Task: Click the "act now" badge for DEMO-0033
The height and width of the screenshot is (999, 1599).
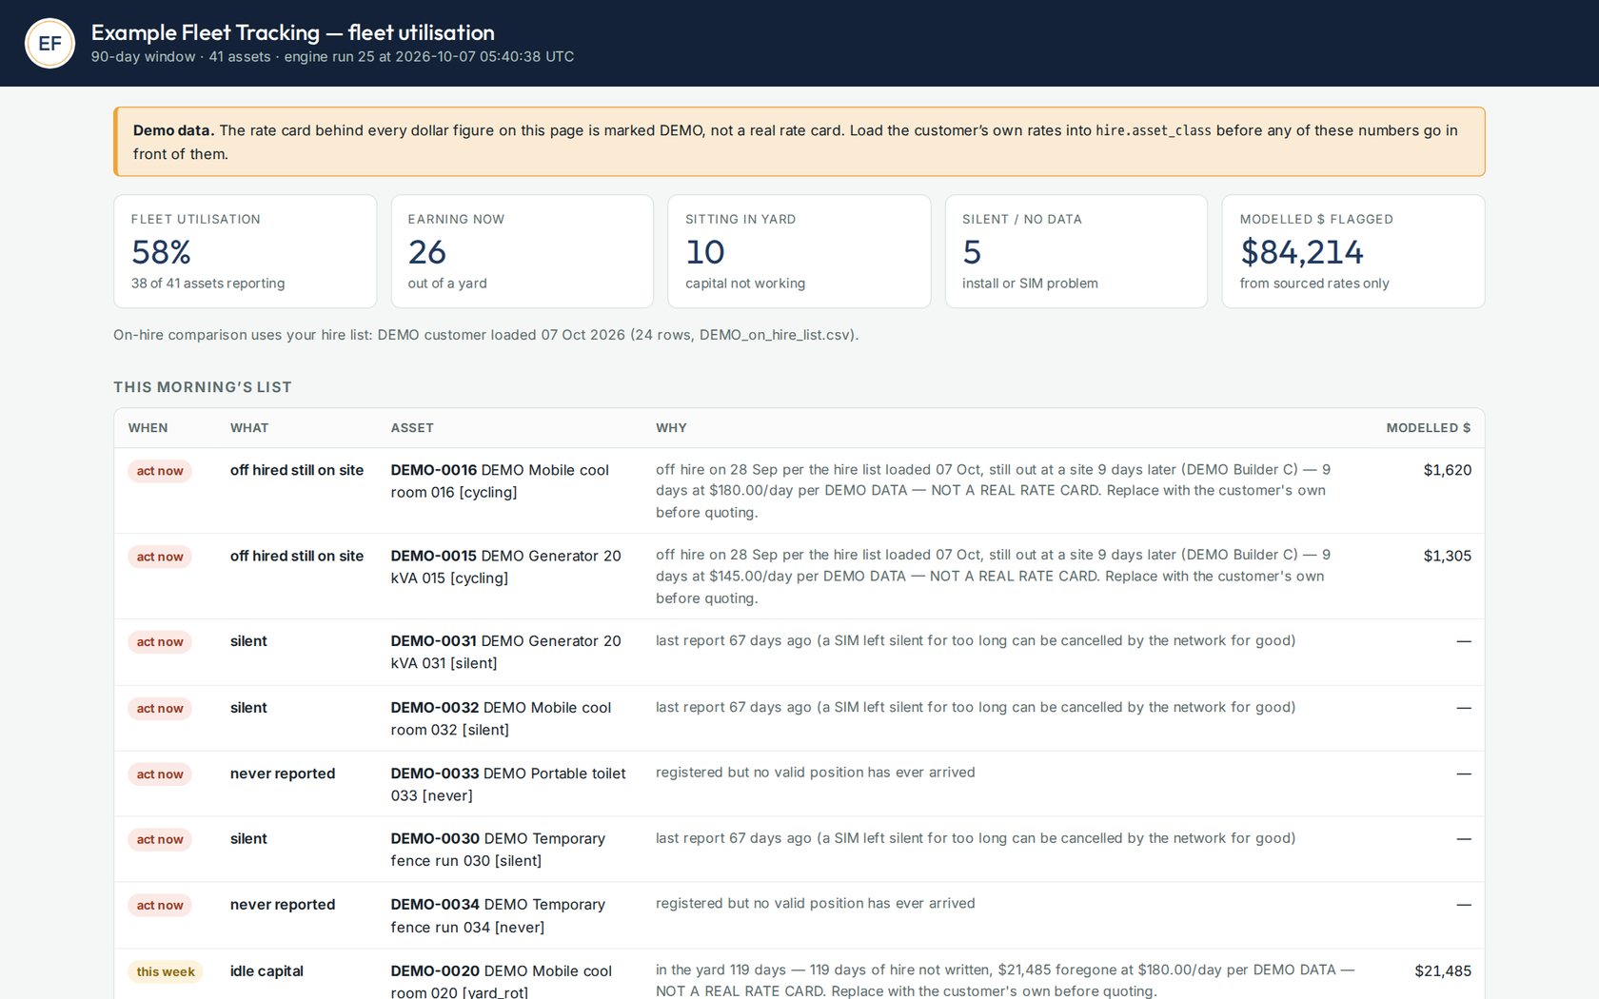Action: (160, 774)
